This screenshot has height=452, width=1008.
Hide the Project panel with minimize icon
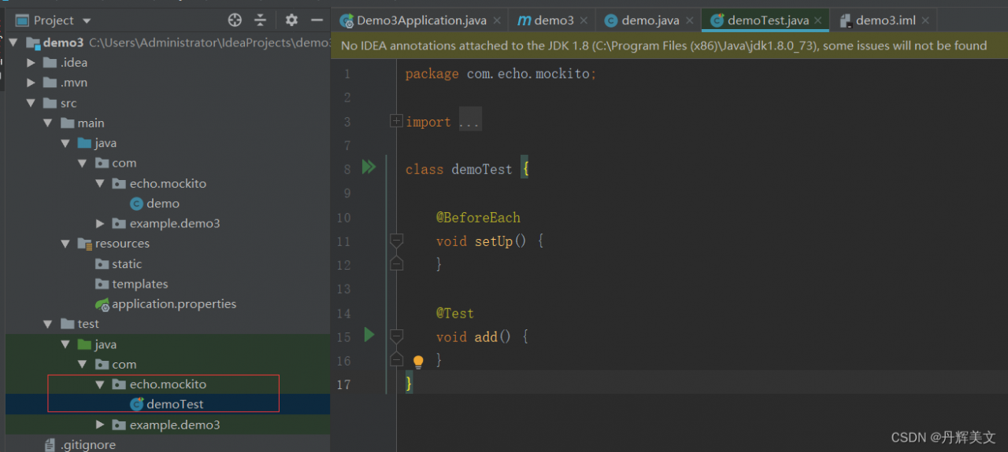[x=317, y=20]
